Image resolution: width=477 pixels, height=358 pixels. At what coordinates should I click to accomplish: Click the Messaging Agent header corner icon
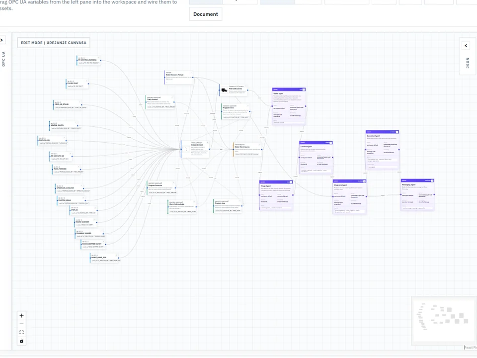pos(432,180)
